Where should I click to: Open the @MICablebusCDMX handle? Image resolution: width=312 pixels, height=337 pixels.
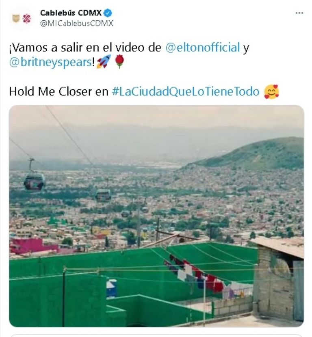click(x=76, y=23)
